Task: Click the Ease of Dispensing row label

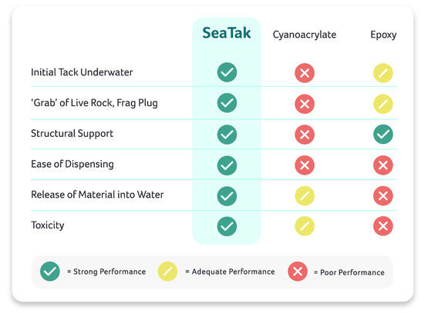Action: [72, 164]
